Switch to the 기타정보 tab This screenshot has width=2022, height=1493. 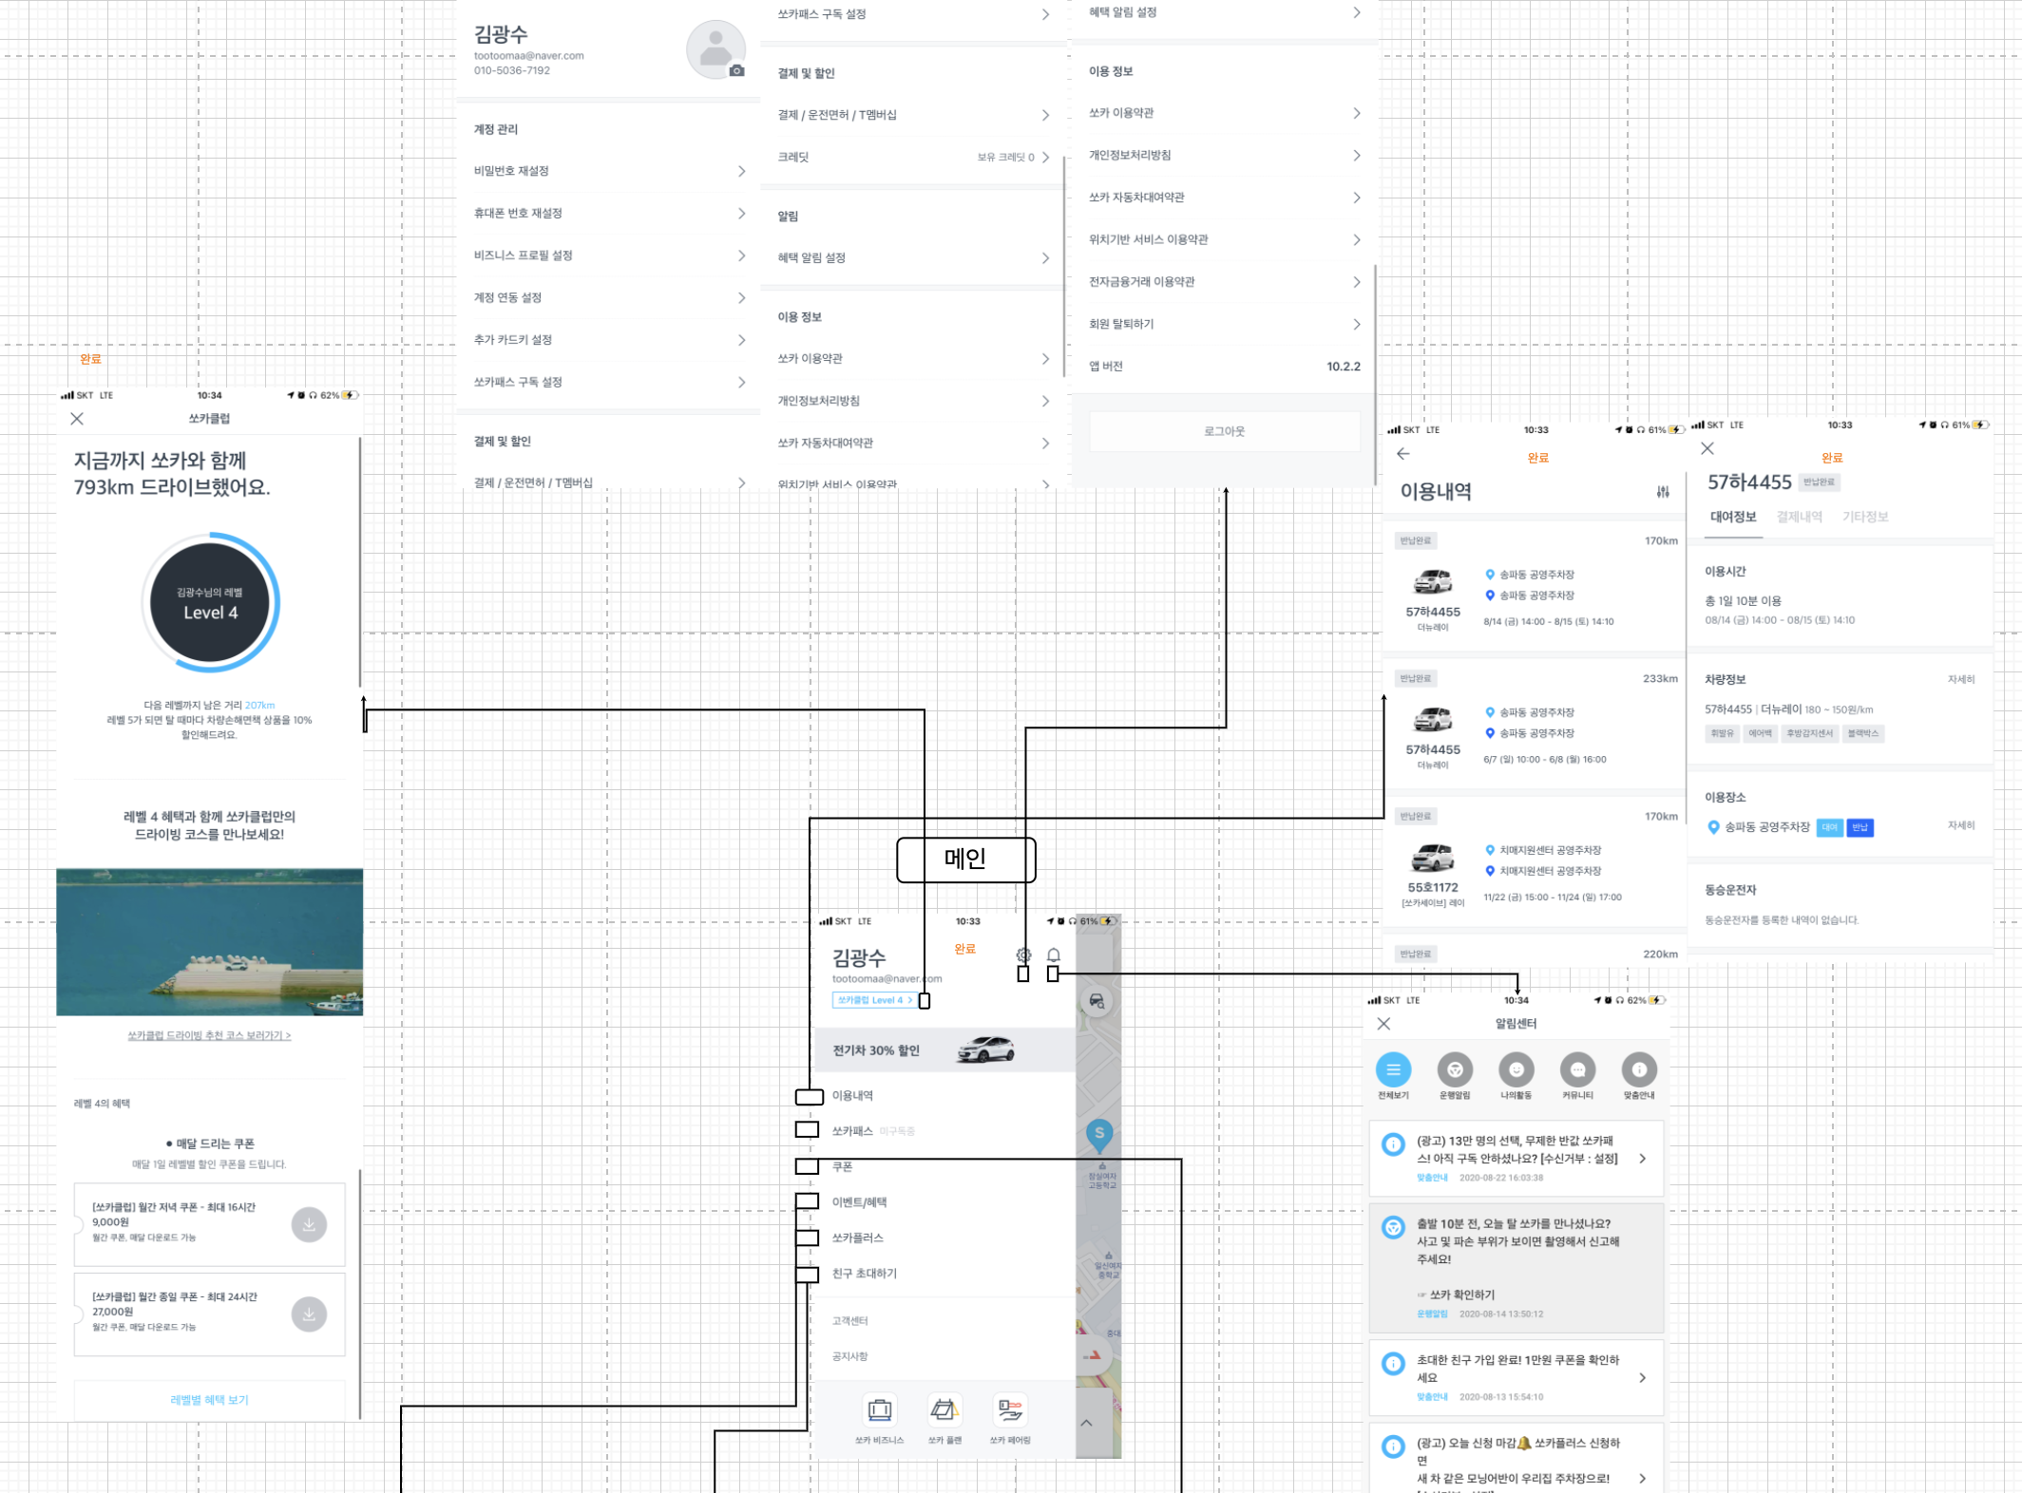1864,517
